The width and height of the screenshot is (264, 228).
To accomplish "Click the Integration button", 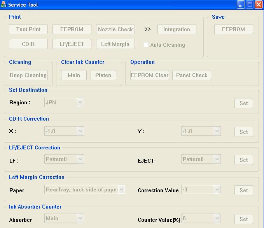I will 177,29.
